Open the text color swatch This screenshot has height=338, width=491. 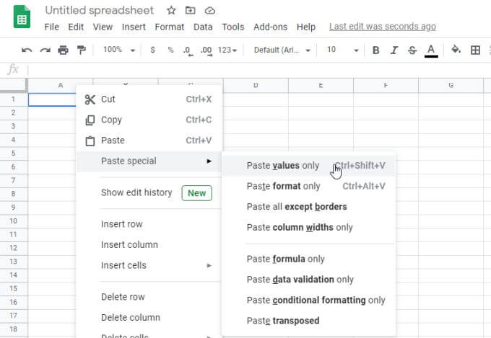(431, 50)
